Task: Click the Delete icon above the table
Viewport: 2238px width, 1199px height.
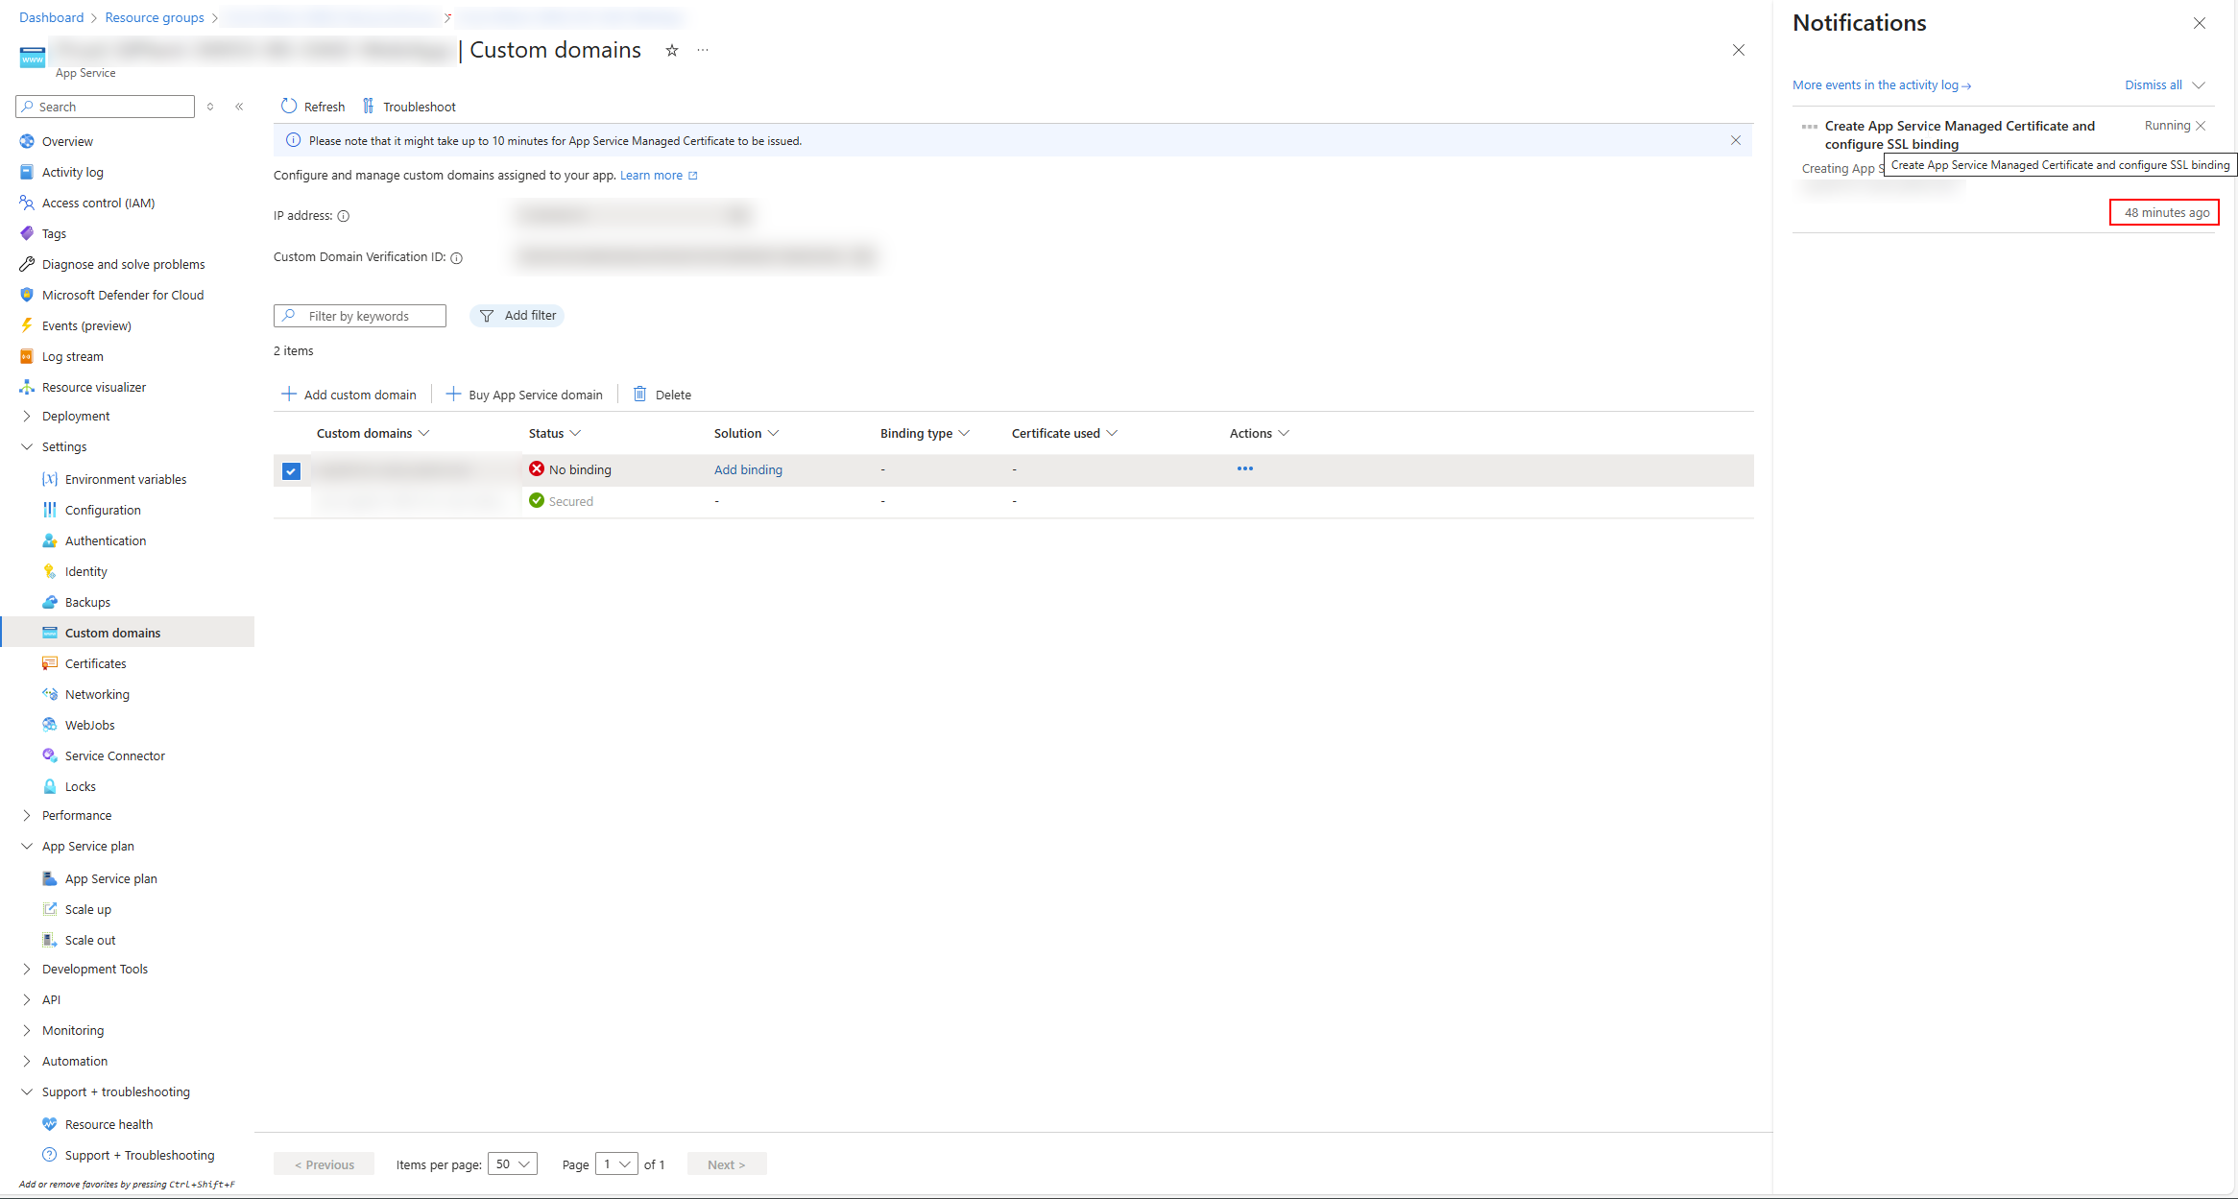Action: pos(640,394)
